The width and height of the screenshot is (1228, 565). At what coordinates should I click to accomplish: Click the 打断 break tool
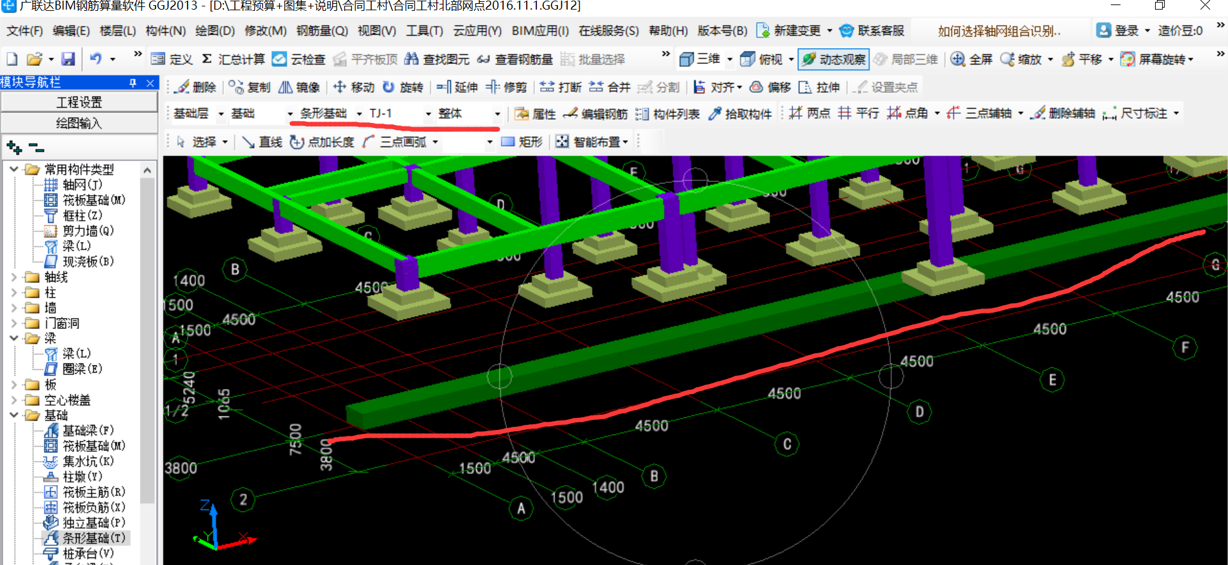pyautogui.click(x=561, y=87)
